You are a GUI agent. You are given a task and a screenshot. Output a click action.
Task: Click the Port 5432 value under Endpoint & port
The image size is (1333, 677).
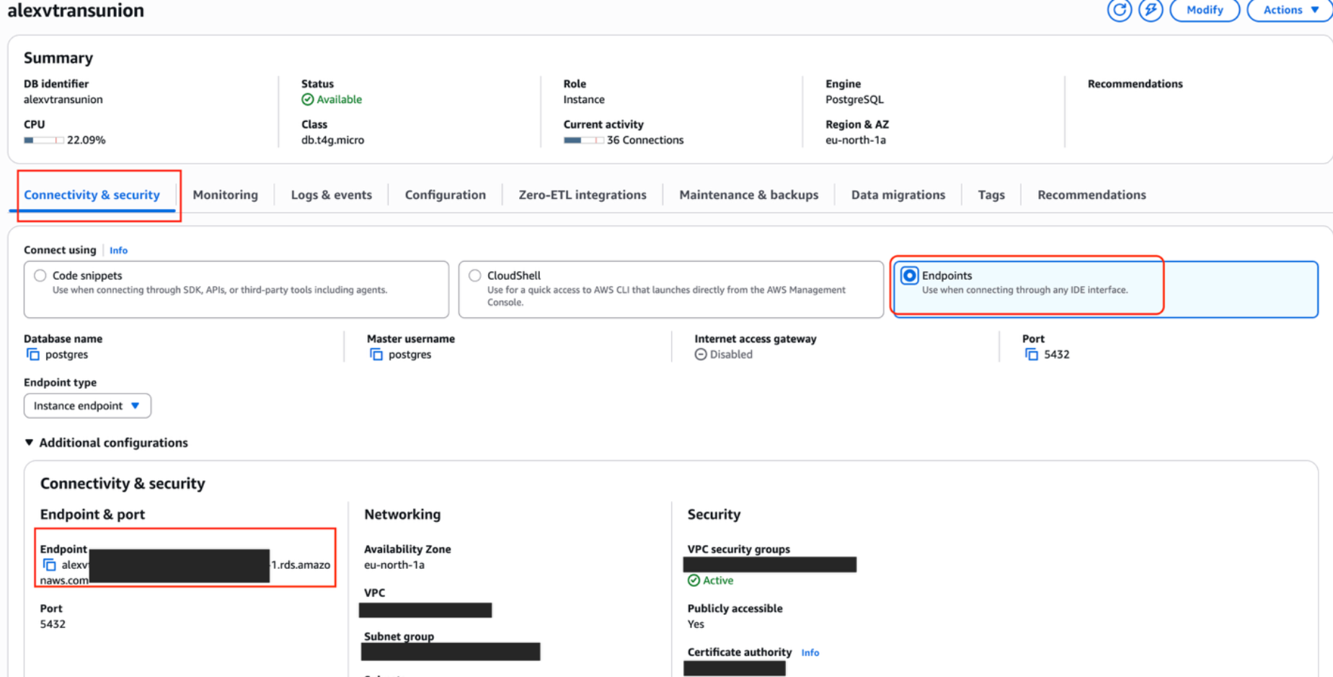coord(53,624)
